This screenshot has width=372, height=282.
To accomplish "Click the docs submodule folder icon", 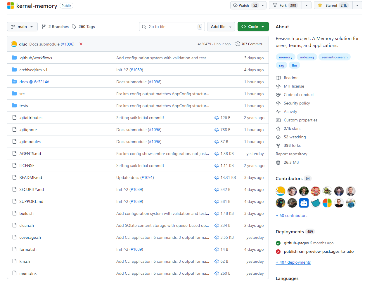I will pyautogui.click(x=14, y=82).
